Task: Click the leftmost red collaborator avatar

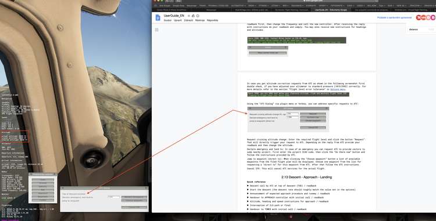Action: (x=419, y=17)
